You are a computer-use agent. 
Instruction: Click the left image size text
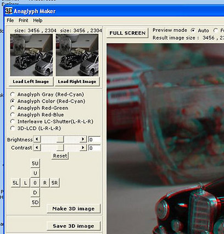click(35, 30)
